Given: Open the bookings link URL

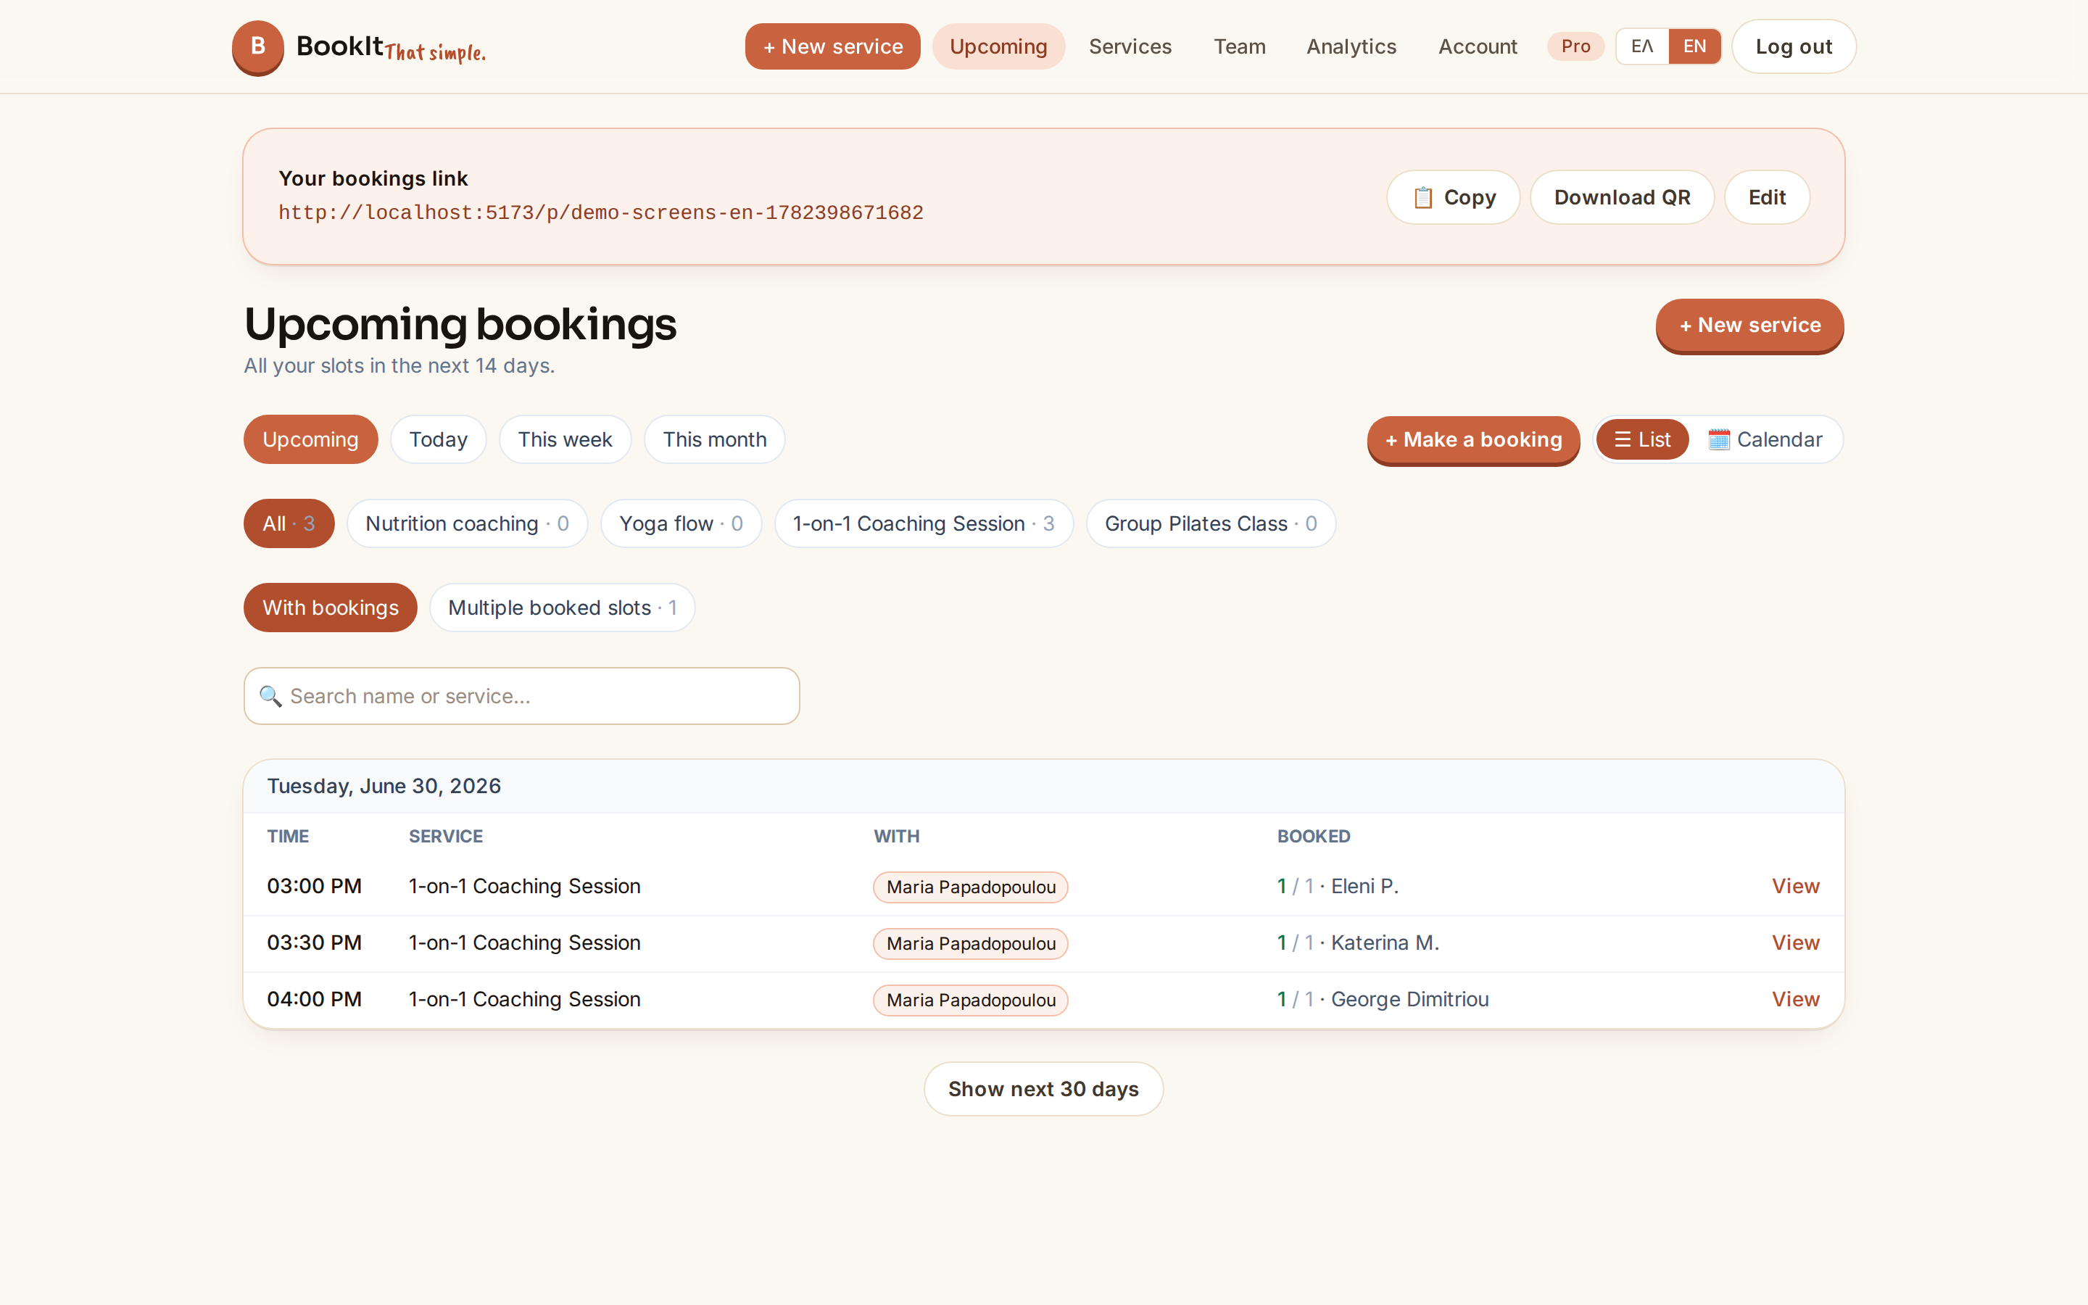Looking at the screenshot, I should pos(600,212).
